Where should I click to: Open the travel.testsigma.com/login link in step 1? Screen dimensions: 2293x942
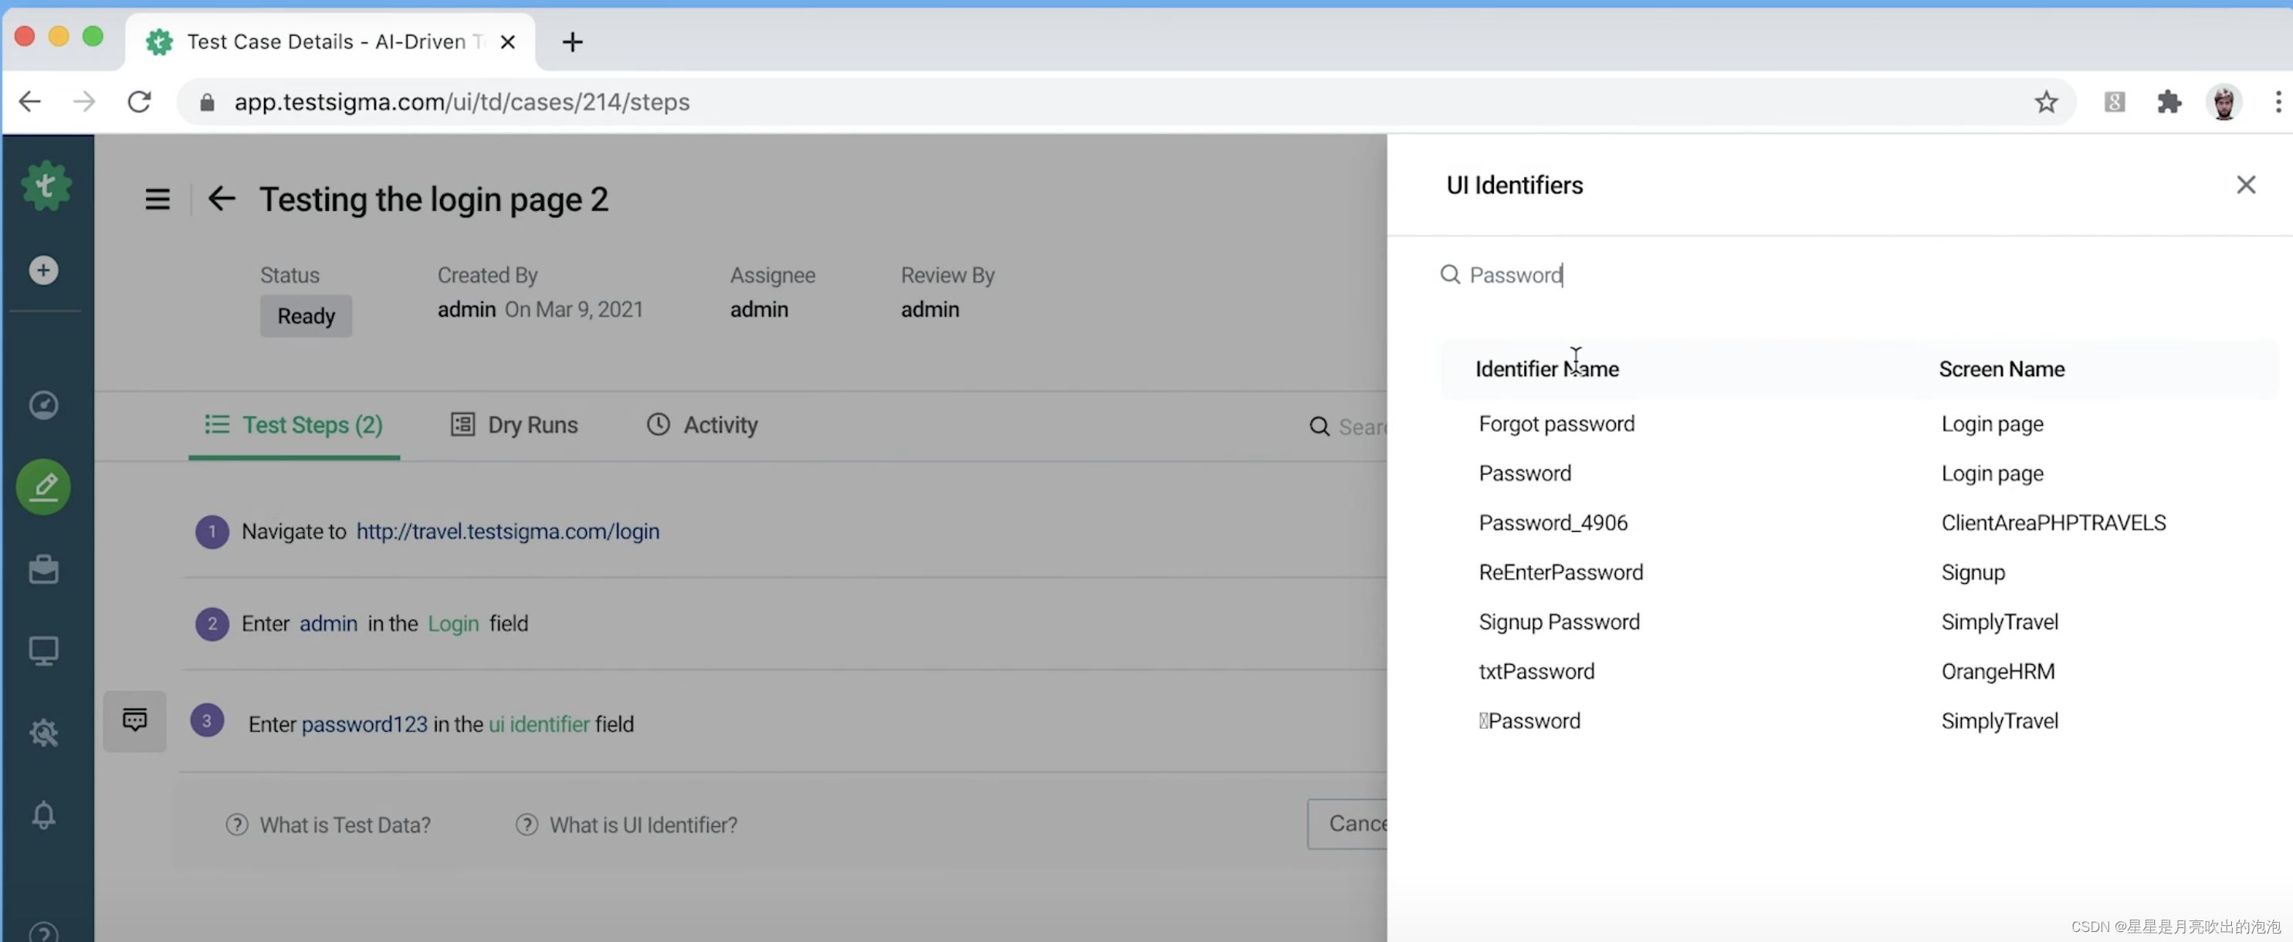tap(507, 531)
